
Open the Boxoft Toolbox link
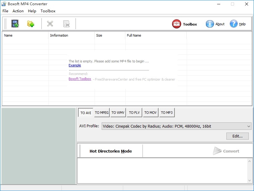coord(80,79)
